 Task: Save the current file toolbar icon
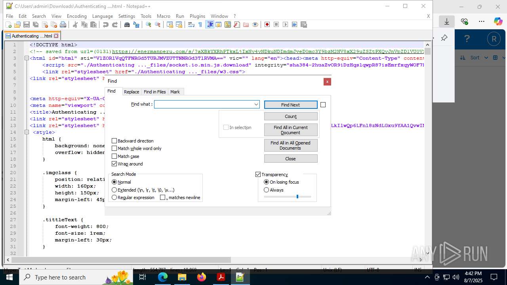point(26,25)
